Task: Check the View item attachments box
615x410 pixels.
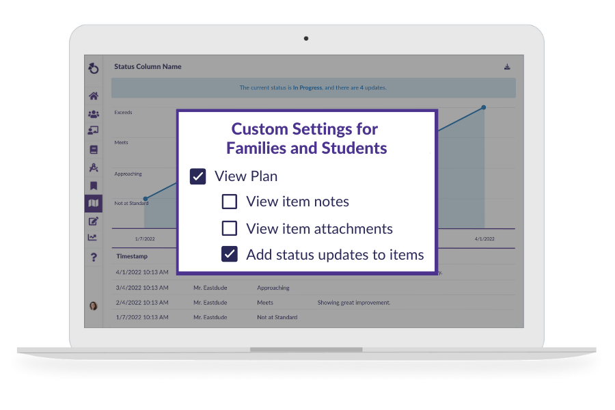Action: tap(230, 228)
